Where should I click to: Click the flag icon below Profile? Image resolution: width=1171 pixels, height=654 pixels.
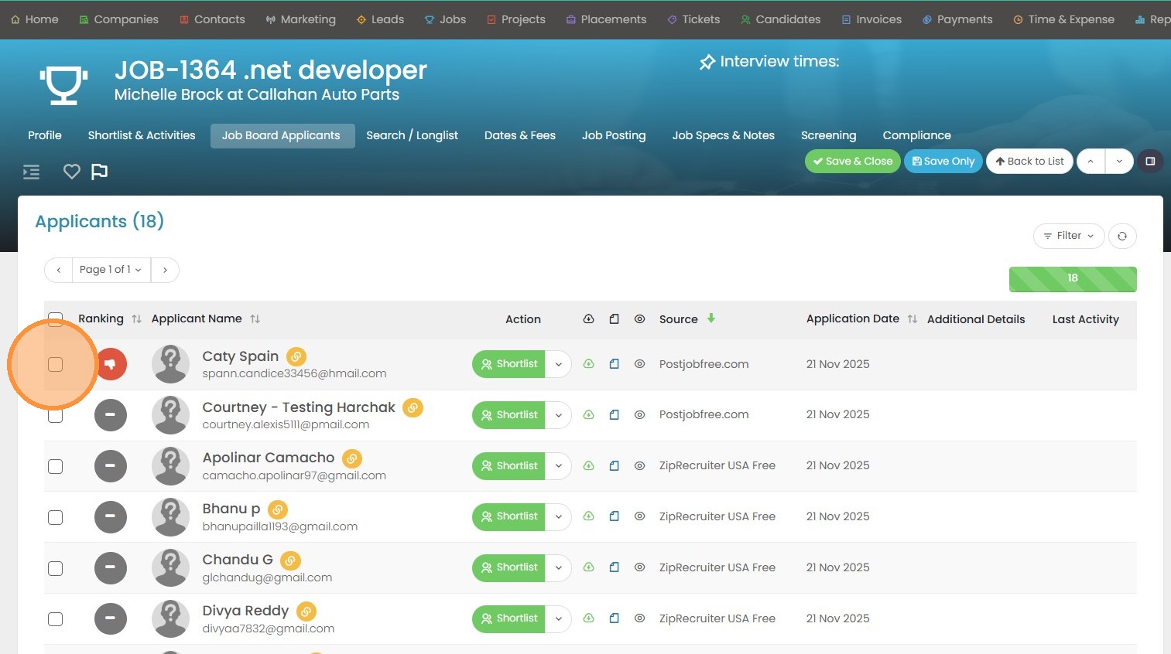100,172
